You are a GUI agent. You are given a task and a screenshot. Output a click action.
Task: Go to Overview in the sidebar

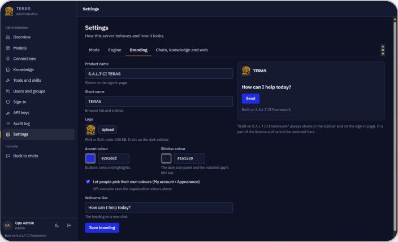click(38, 37)
